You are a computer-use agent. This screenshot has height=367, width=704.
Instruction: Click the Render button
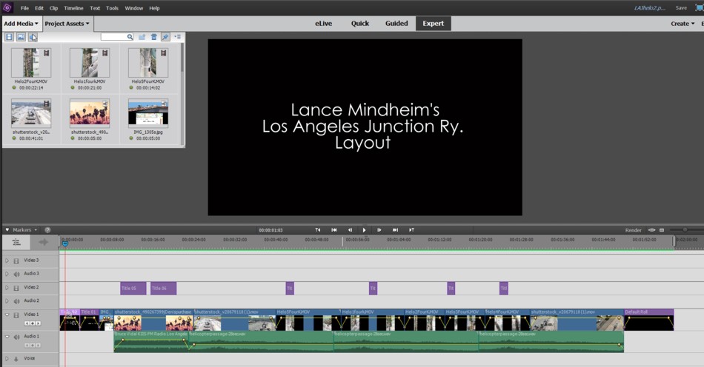click(633, 230)
